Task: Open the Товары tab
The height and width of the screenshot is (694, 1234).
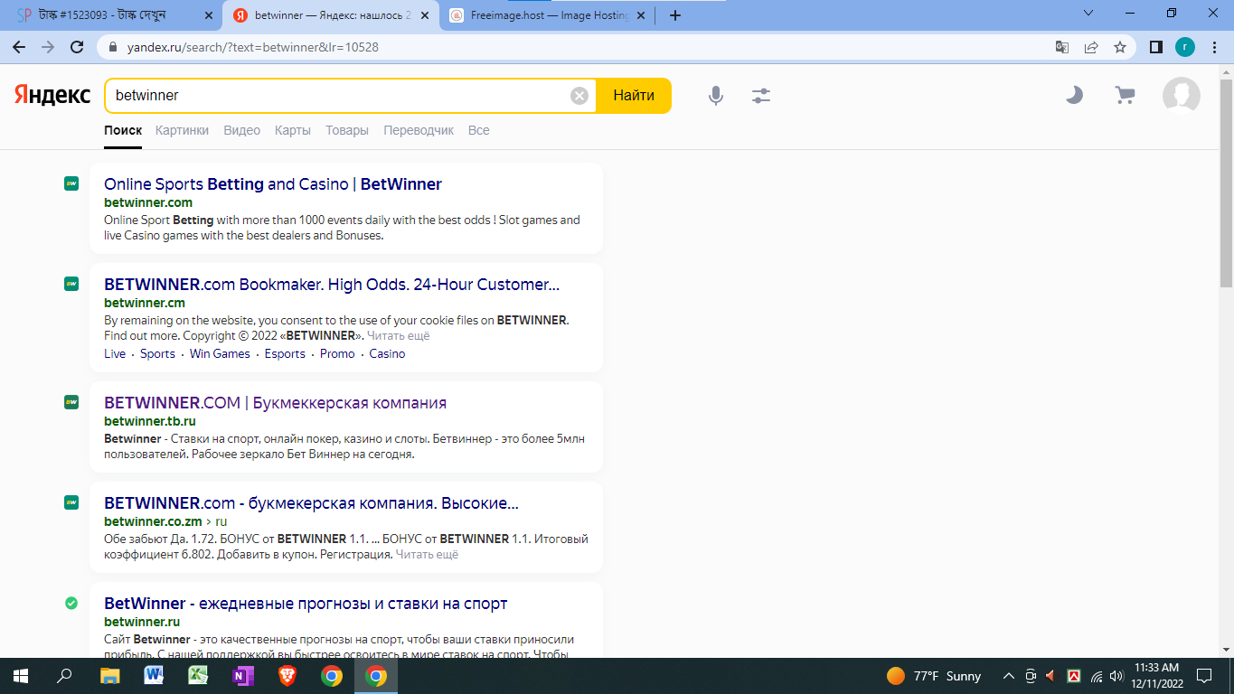Action: pos(347,130)
